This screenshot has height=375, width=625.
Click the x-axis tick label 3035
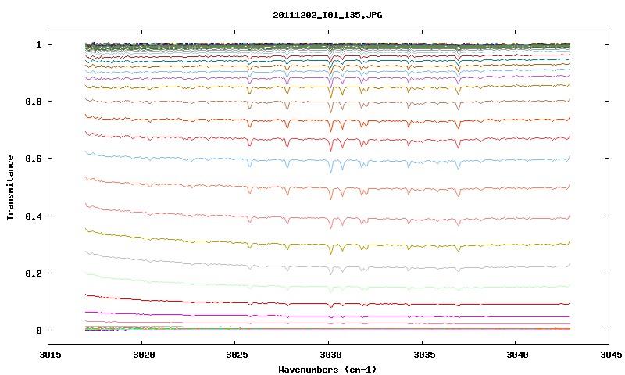[423, 355]
